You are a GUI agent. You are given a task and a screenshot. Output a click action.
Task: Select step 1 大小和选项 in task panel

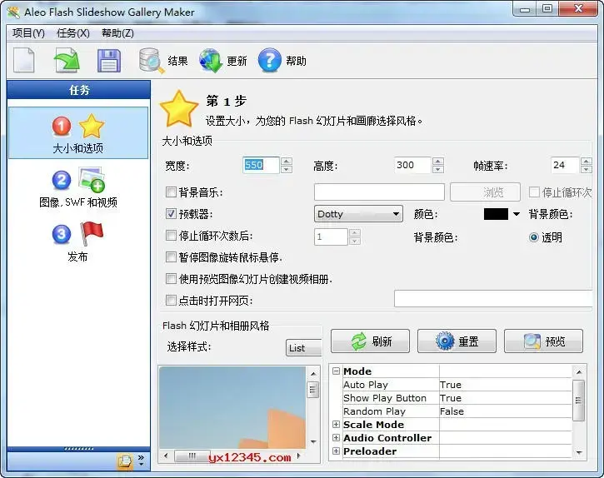point(78,133)
